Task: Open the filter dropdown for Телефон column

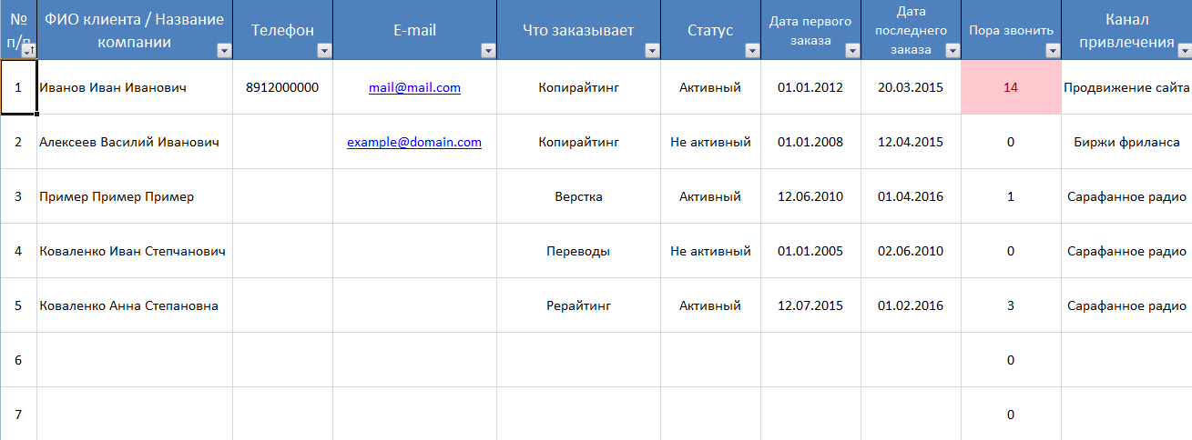Action: (324, 51)
